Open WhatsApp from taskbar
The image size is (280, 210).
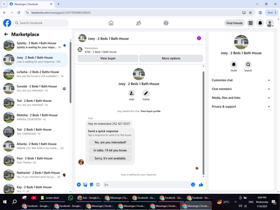(x=71, y=198)
